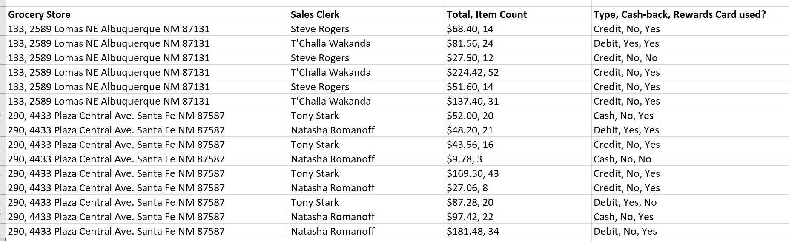Select the cell with $52.00, 20
The height and width of the screenshot is (241, 789).
point(518,115)
